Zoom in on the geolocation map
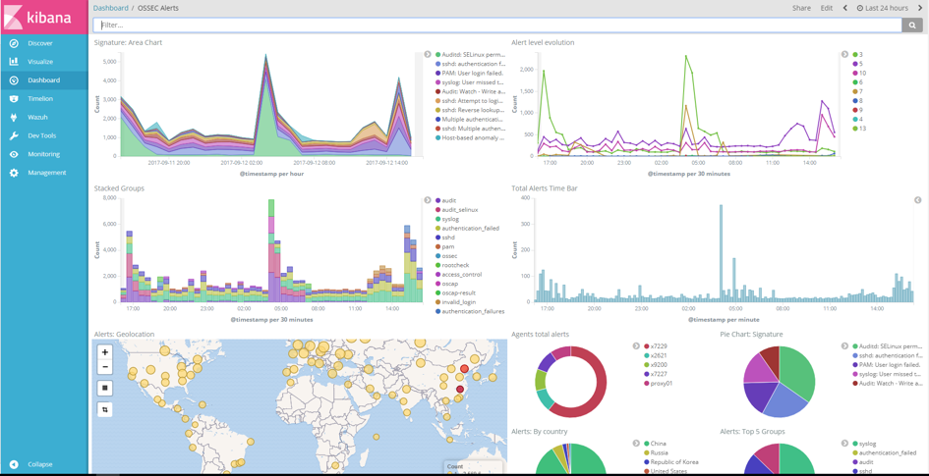 [105, 351]
